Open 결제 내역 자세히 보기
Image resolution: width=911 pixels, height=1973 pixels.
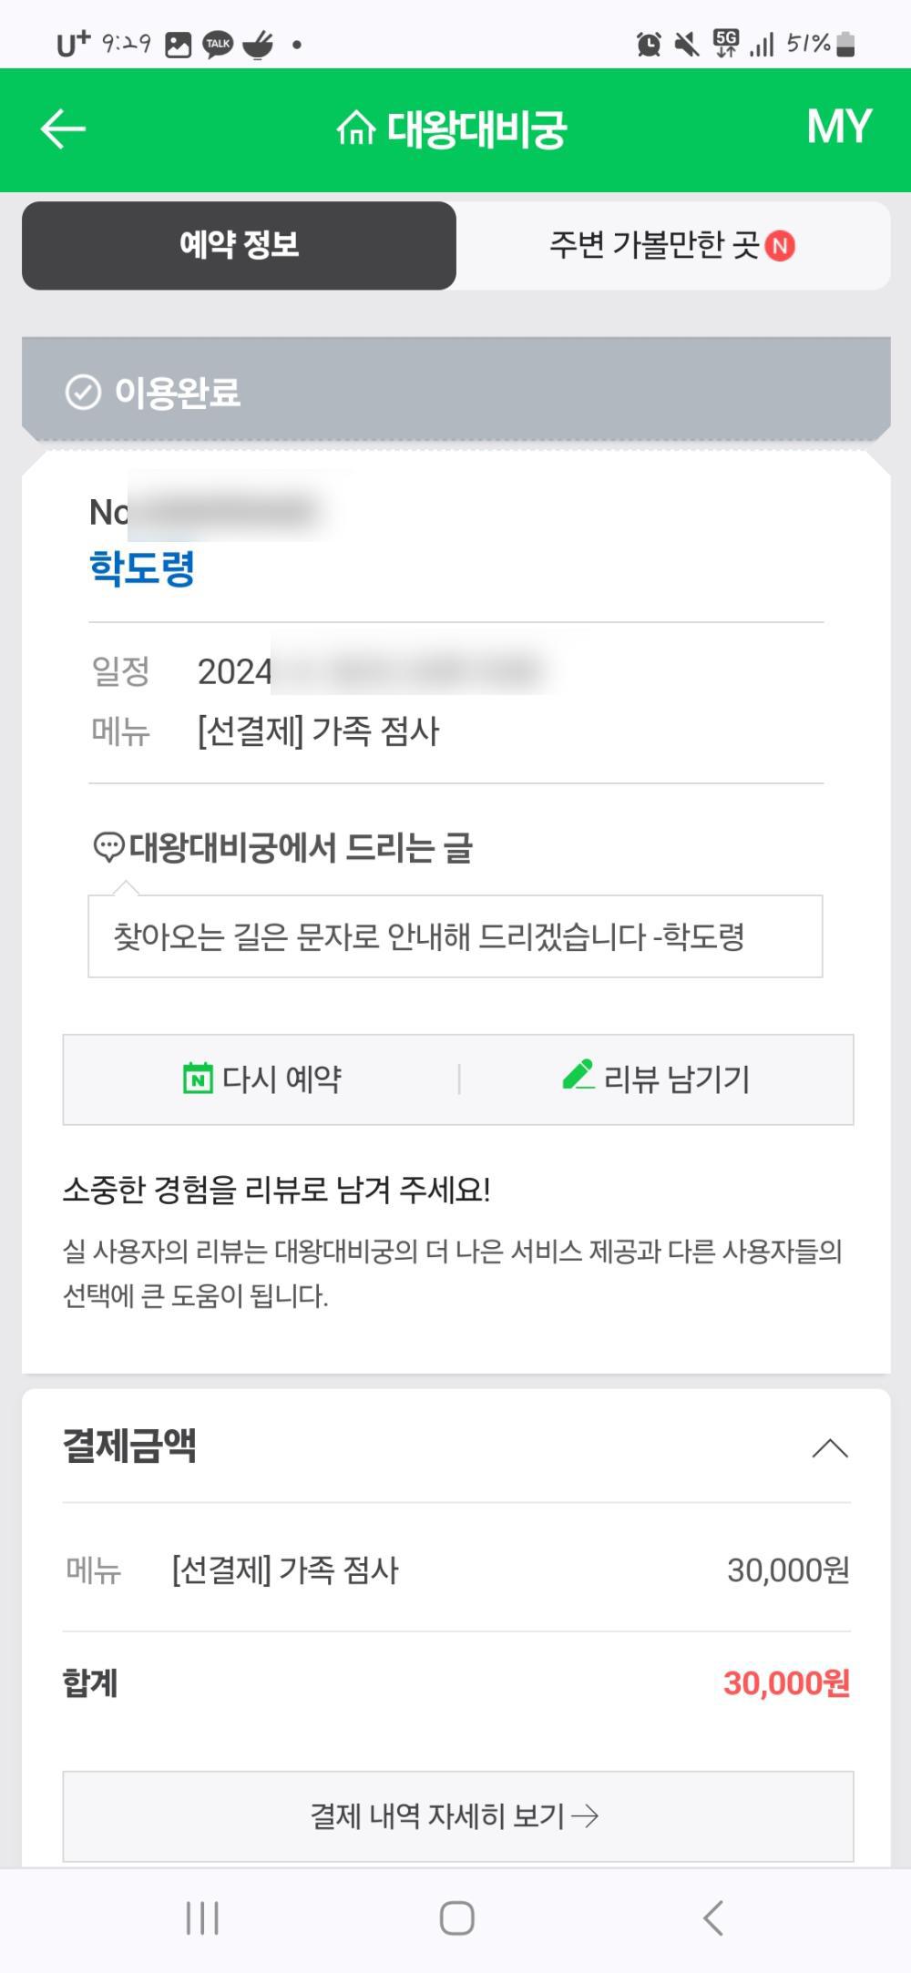coord(457,1815)
